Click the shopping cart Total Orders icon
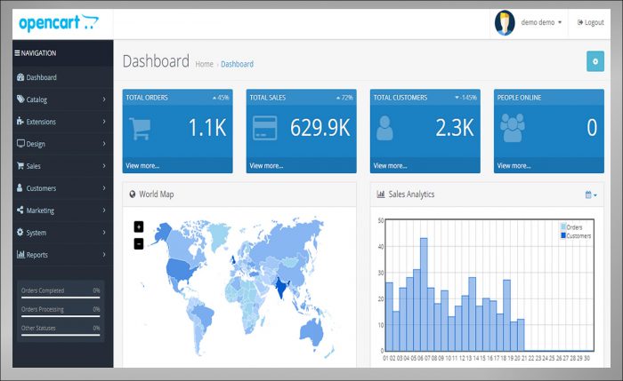Viewport: 623px width, 381px height. [141, 130]
